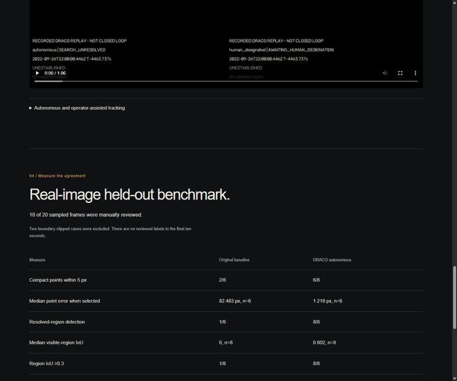Screen dimensions: 457x381
Task: Select 'Median point error when selected' label
Action: tap(65, 301)
